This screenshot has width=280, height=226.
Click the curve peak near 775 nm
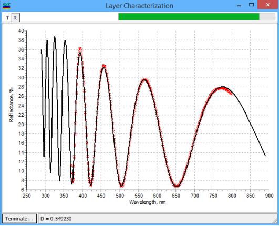coord(222,87)
